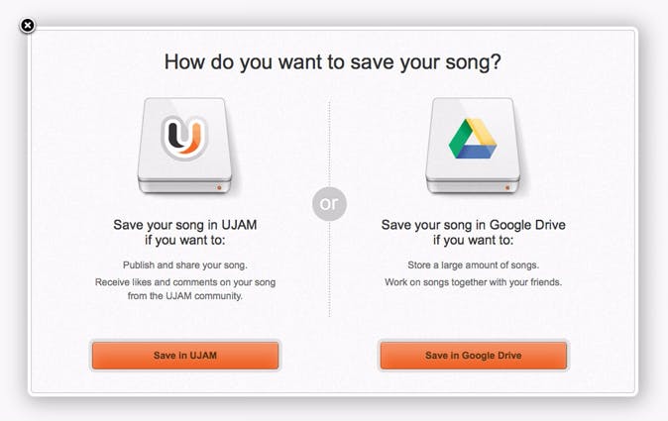The width and height of the screenshot is (668, 421).
Task: Click the gray "or" circle badge
Action: [329, 203]
